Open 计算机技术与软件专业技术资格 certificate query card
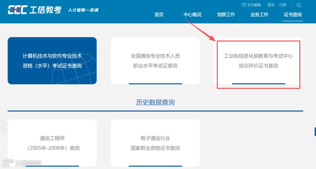The height and width of the screenshot is (169, 316). [52, 61]
